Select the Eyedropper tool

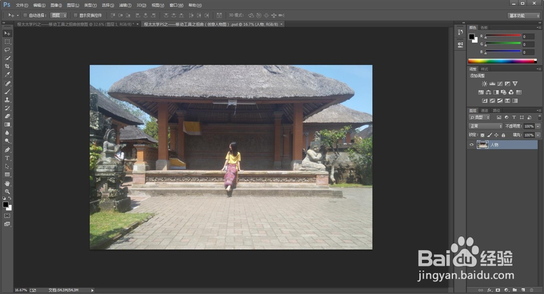[x=7, y=74]
